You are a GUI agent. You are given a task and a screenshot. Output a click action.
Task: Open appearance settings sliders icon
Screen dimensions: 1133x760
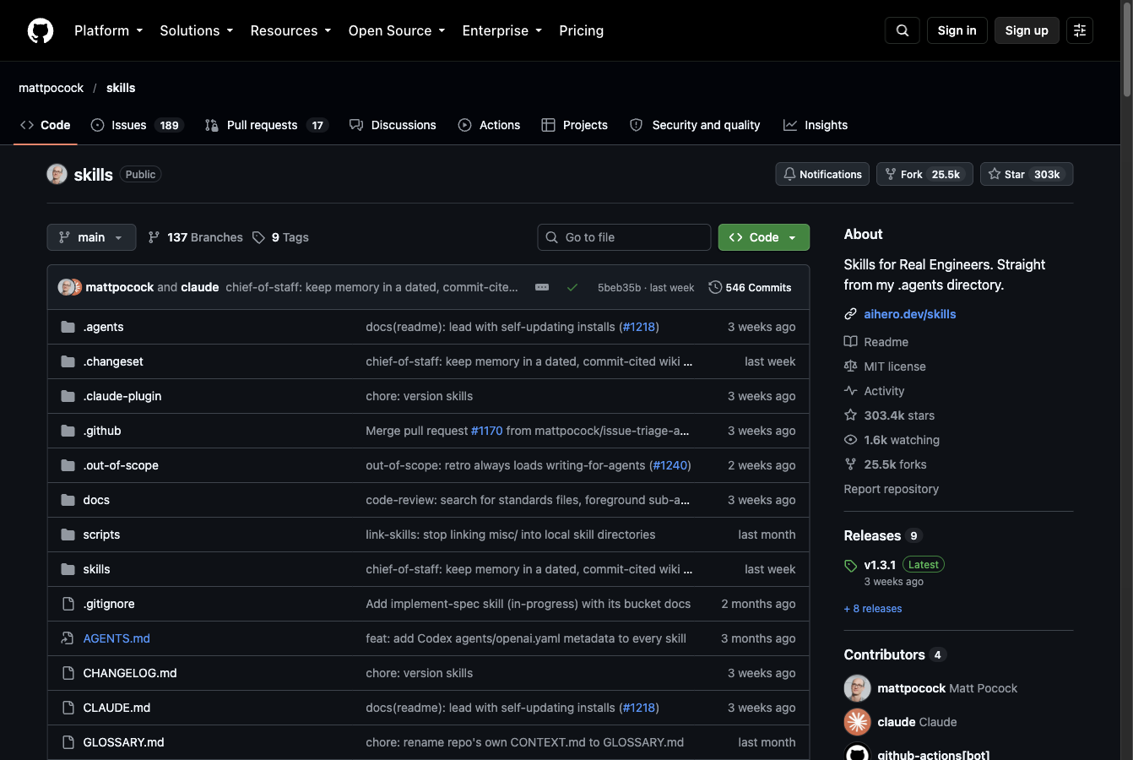(x=1080, y=30)
